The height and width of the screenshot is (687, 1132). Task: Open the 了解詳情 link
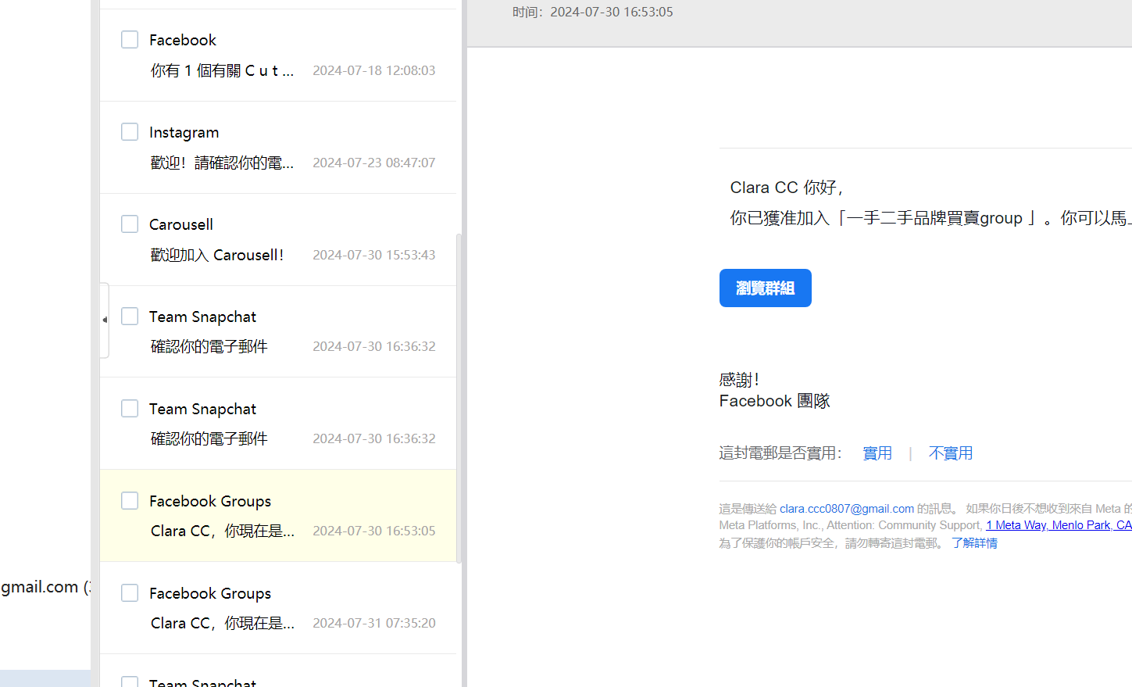(974, 543)
